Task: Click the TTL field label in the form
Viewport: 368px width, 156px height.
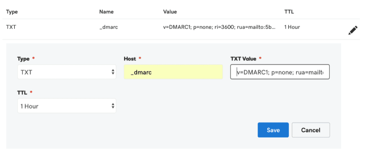Action: point(22,92)
